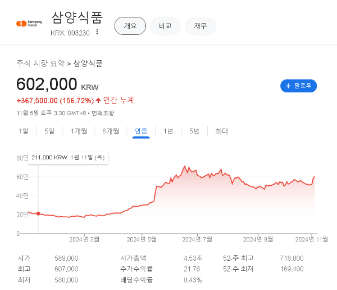Select the 1개월 time range
Viewport: 337px width, 290px height.
[79, 131]
